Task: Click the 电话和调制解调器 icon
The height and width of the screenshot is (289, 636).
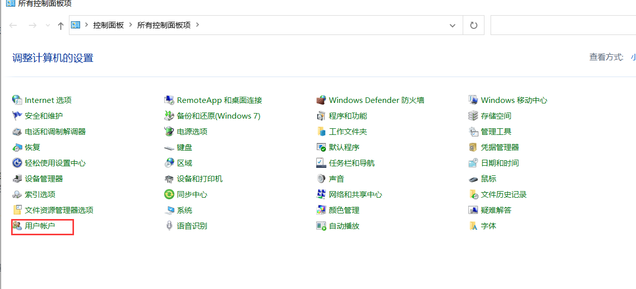Action: point(17,131)
